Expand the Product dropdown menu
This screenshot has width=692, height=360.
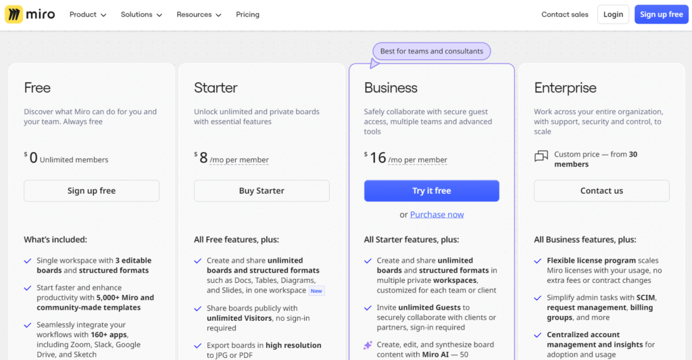88,14
